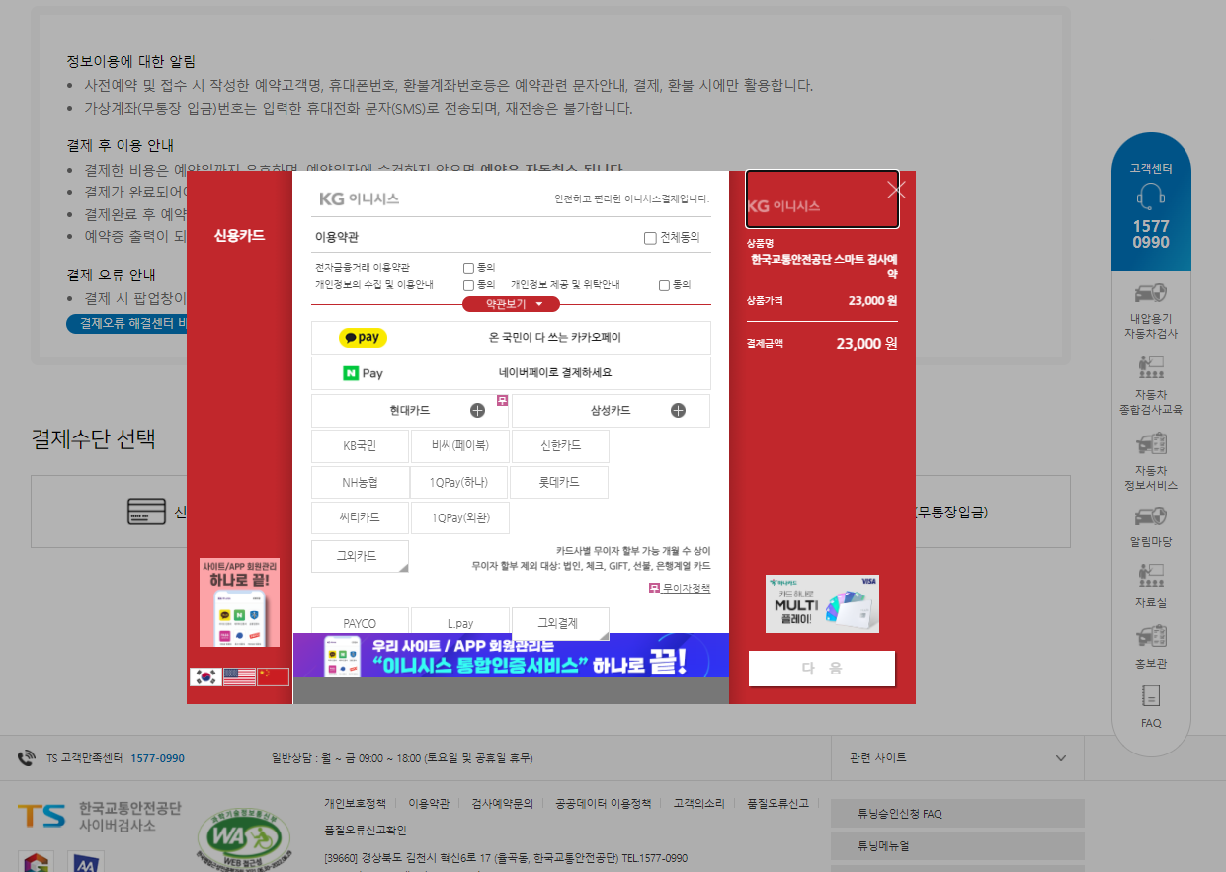Open 품질오류신고확인 footer link

click(365, 830)
